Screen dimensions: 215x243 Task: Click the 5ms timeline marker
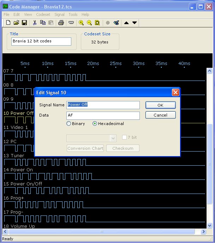point(25,63)
